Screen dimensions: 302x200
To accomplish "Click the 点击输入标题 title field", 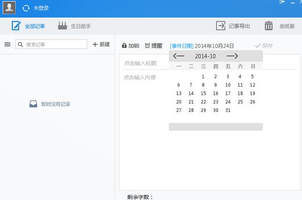I will 140,63.
